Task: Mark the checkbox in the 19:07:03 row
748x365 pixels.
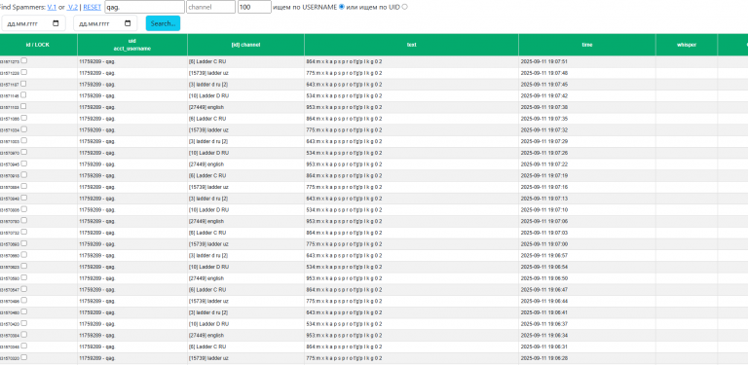Action: (x=23, y=232)
